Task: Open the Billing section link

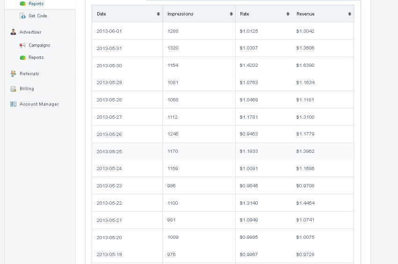Action: point(27,88)
